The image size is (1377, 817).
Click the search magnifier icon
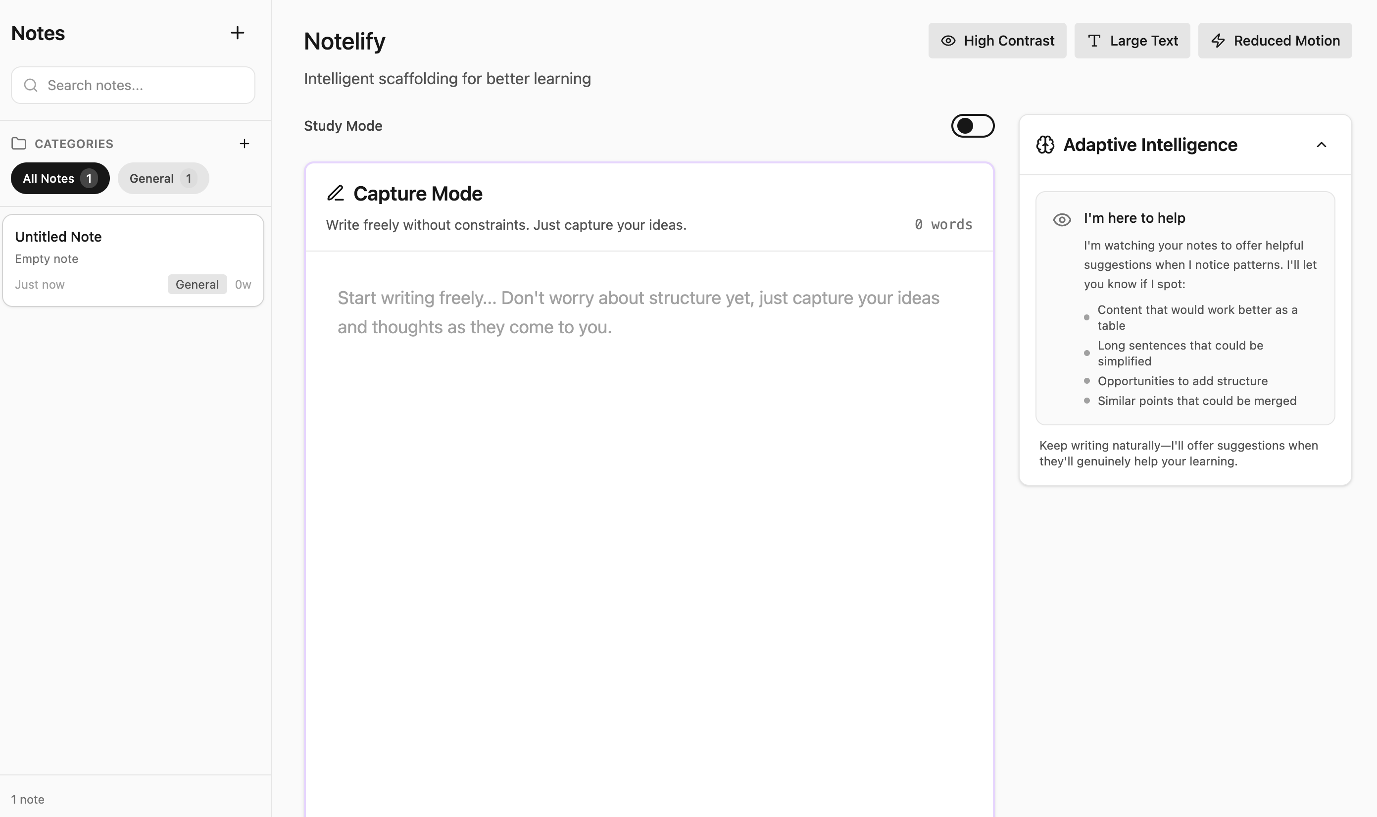(31, 85)
